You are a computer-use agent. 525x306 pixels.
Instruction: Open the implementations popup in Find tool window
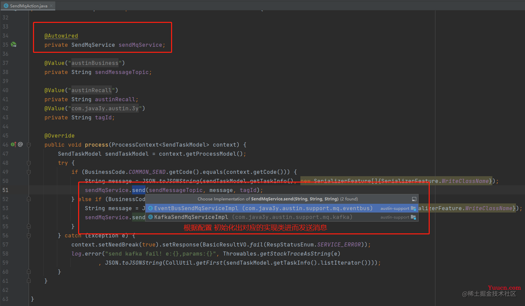tap(414, 199)
